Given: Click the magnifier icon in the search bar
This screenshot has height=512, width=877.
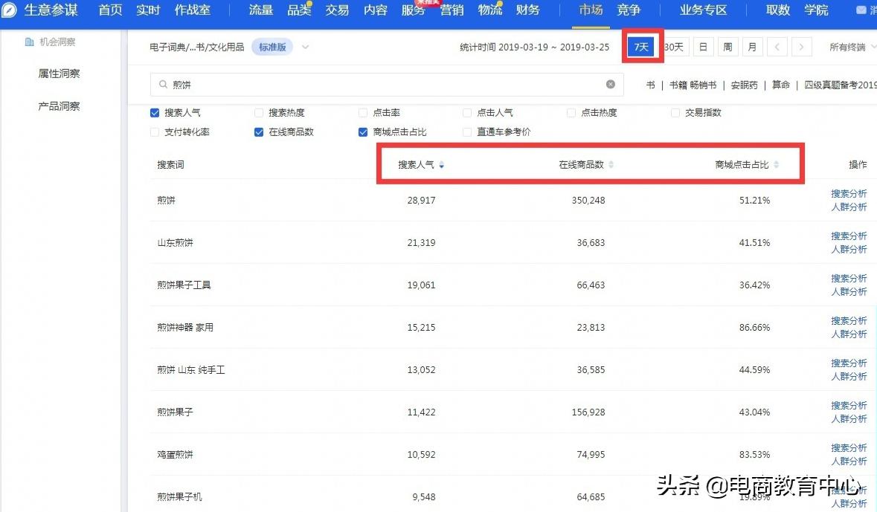Looking at the screenshot, I should tap(164, 84).
